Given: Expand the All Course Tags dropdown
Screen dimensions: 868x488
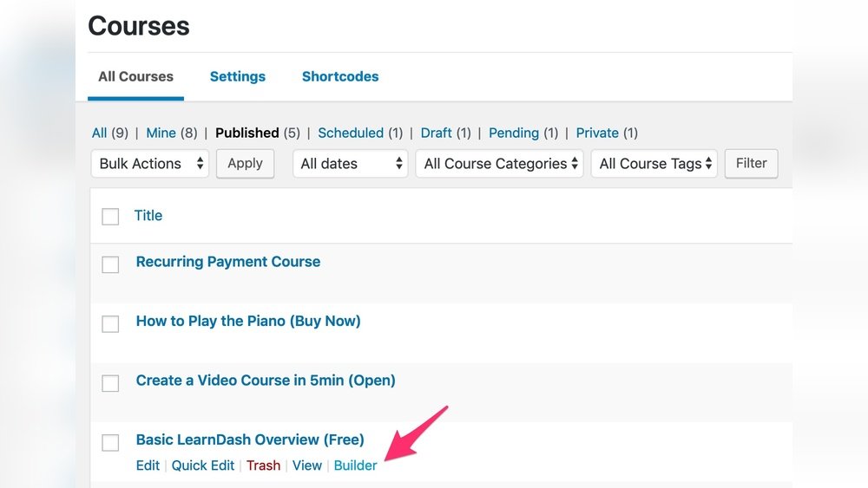Looking at the screenshot, I should pos(654,164).
